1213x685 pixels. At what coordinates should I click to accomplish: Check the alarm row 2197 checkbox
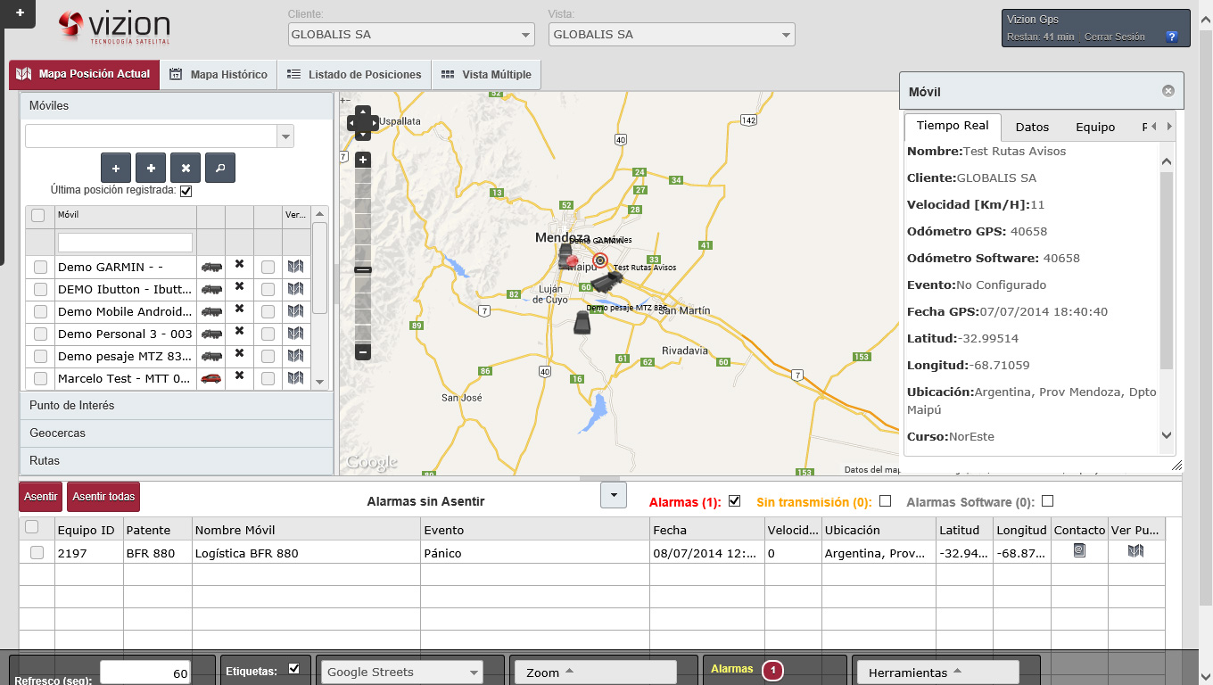point(37,553)
